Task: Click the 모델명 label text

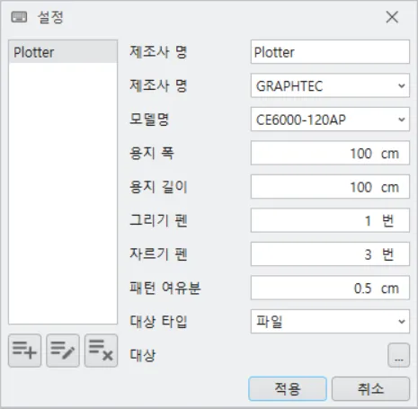Action: (149, 120)
